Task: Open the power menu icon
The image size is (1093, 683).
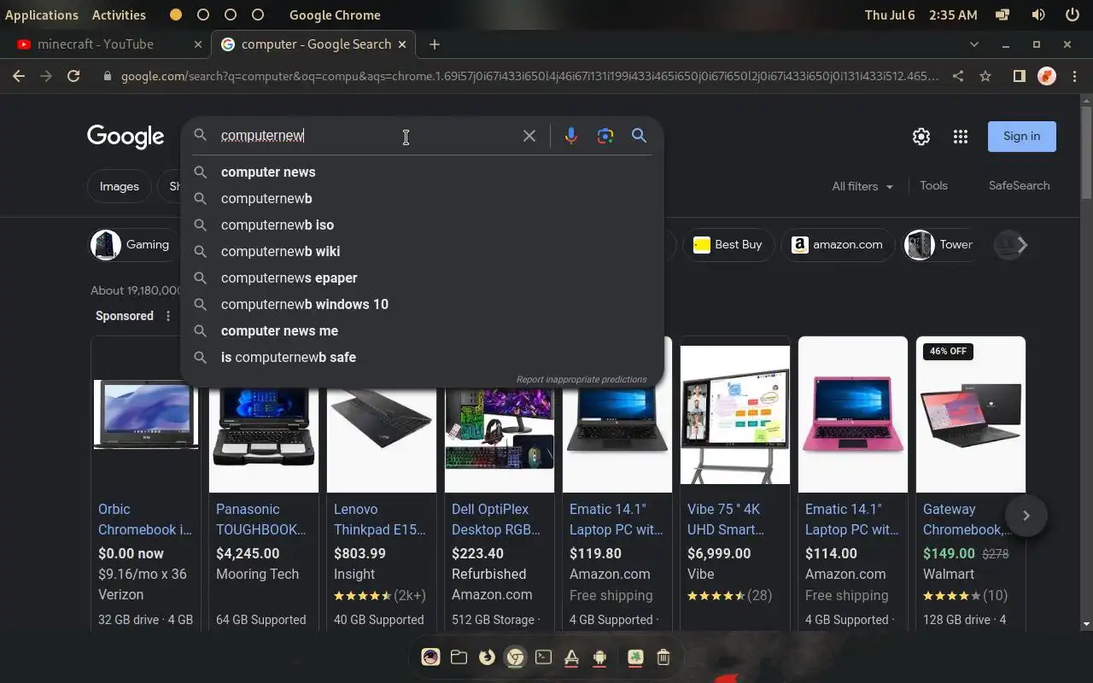Action: pos(1073,15)
